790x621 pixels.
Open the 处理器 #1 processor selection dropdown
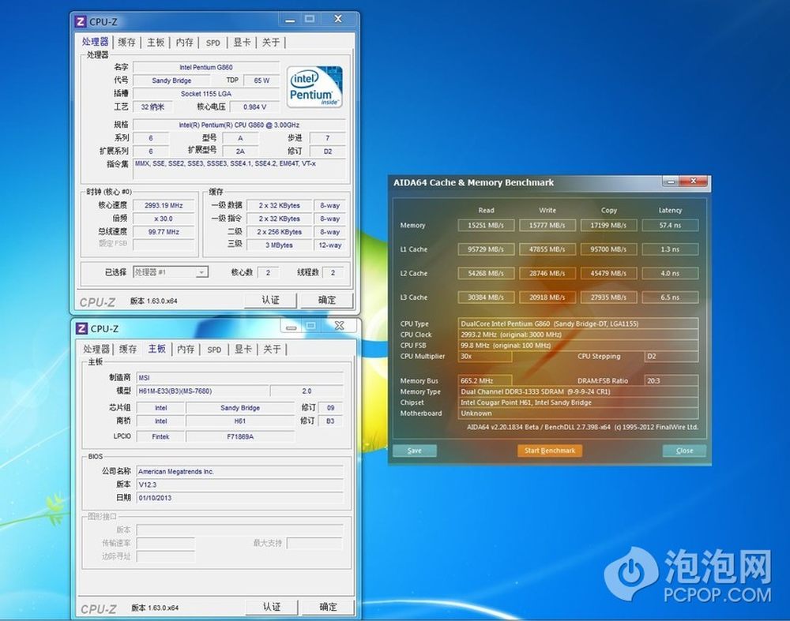pyautogui.click(x=171, y=272)
